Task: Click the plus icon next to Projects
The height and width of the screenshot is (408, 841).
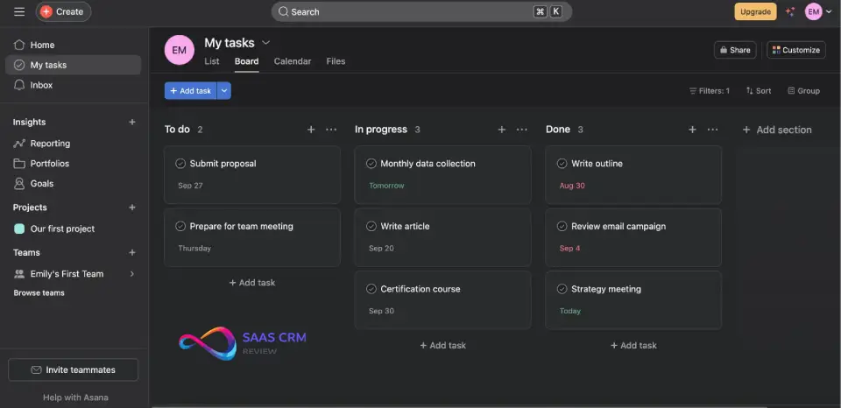Action: coord(132,208)
